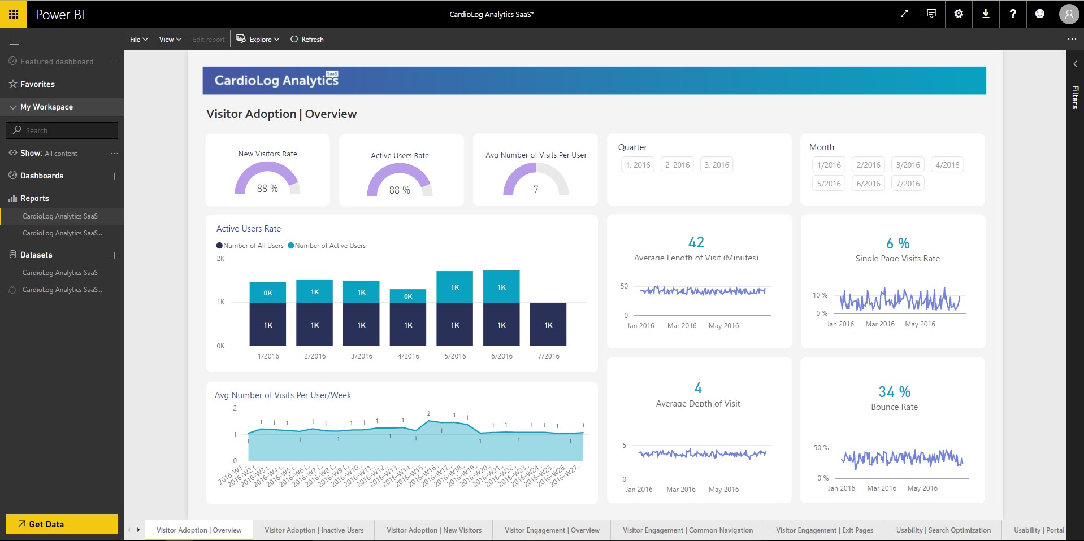Select the 1/2016 month slicer
The height and width of the screenshot is (541, 1084).
[x=829, y=165]
